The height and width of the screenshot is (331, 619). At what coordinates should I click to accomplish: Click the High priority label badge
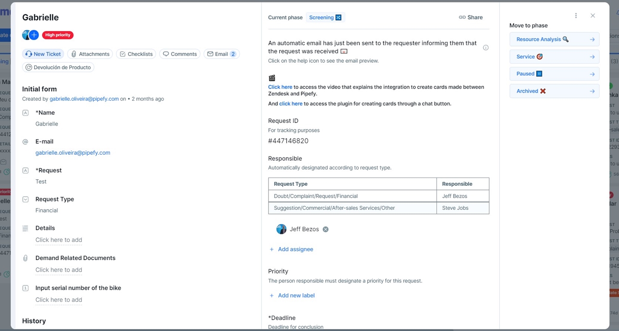point(58,35)
